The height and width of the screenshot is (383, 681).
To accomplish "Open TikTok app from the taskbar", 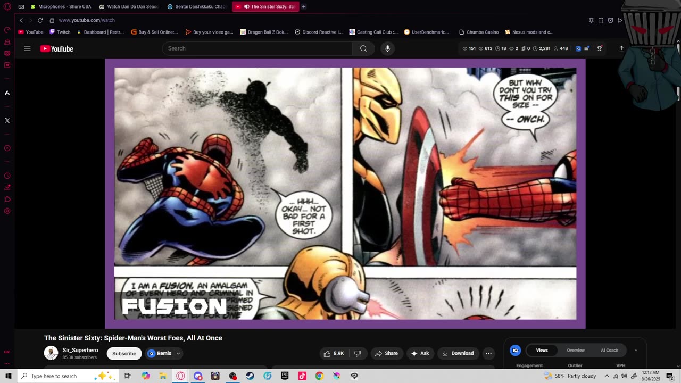I will click(x=302, y=376).
